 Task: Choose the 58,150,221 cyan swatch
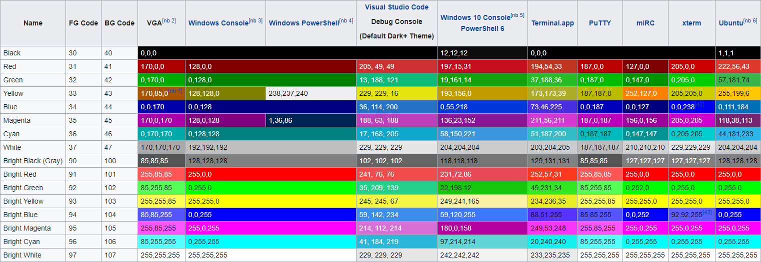pyautogui.click(x=482, y=134)
